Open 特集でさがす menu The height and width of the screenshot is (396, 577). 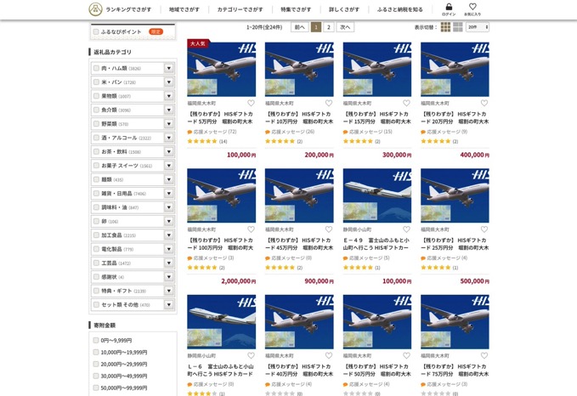pyautogui.click(x=296, y=9)
